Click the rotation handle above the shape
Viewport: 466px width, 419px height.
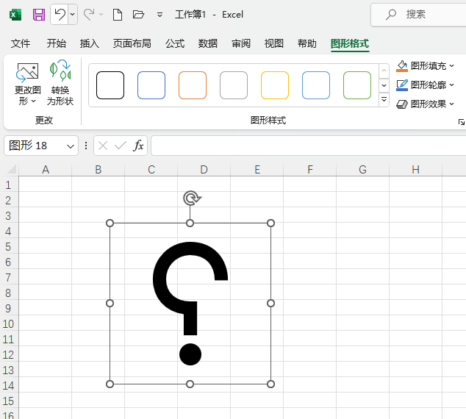coord(190,198)
